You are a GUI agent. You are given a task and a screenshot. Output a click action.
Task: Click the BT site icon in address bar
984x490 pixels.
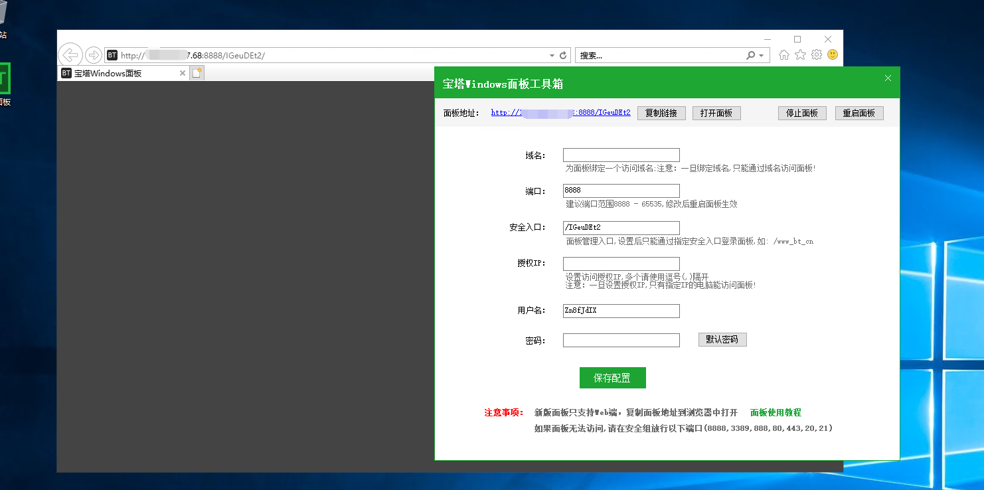point(112,55)
